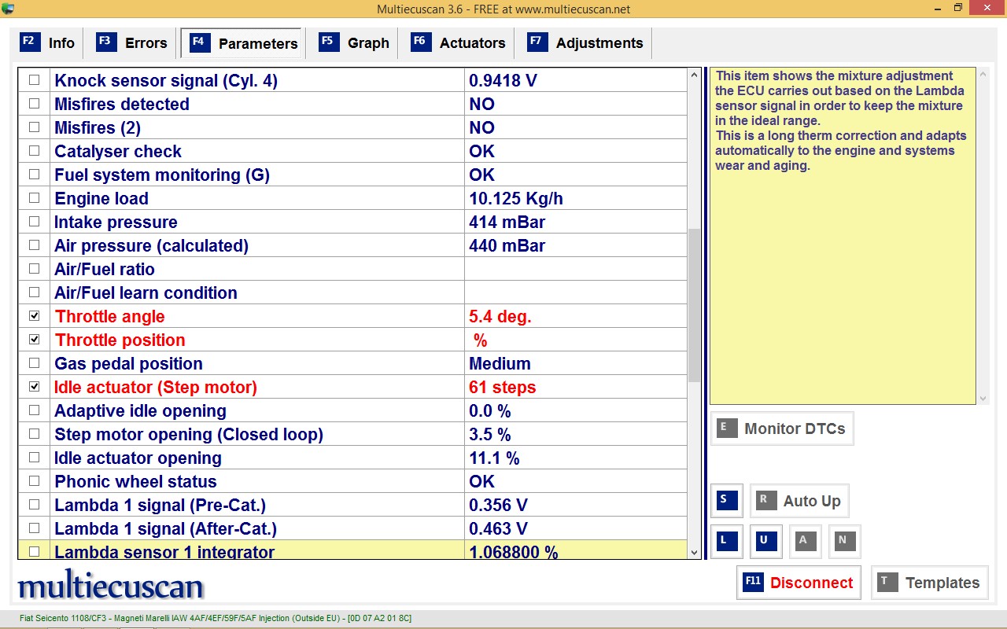Click the U shortcut button
Image resolution: width=1007 pixels, height=629 pixels.
click(765, 541)
